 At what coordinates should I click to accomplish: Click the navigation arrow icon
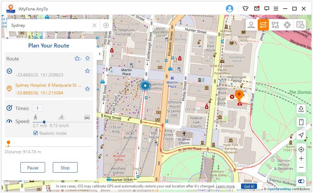click(x=301, y=135)
